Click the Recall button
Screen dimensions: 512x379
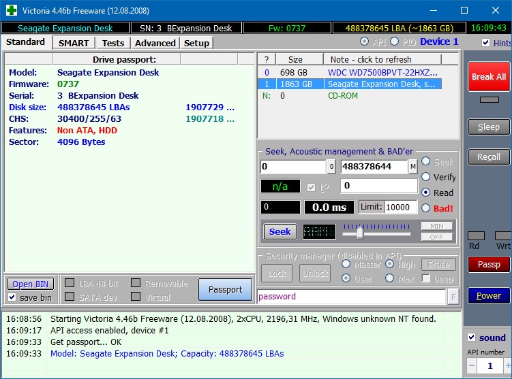(489, 157)
